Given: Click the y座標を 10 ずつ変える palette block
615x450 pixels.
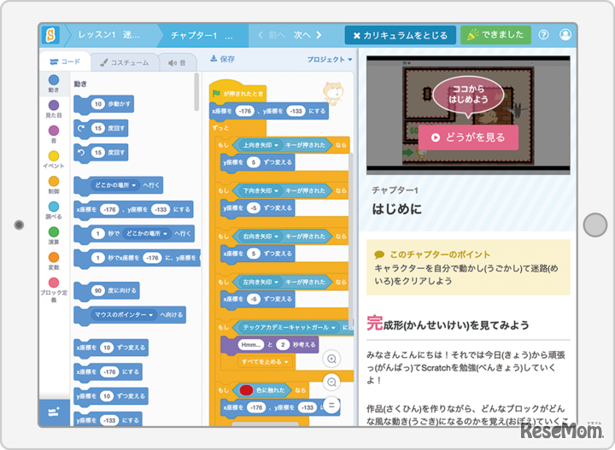Looking at the screenshot, I should (111, 396).
